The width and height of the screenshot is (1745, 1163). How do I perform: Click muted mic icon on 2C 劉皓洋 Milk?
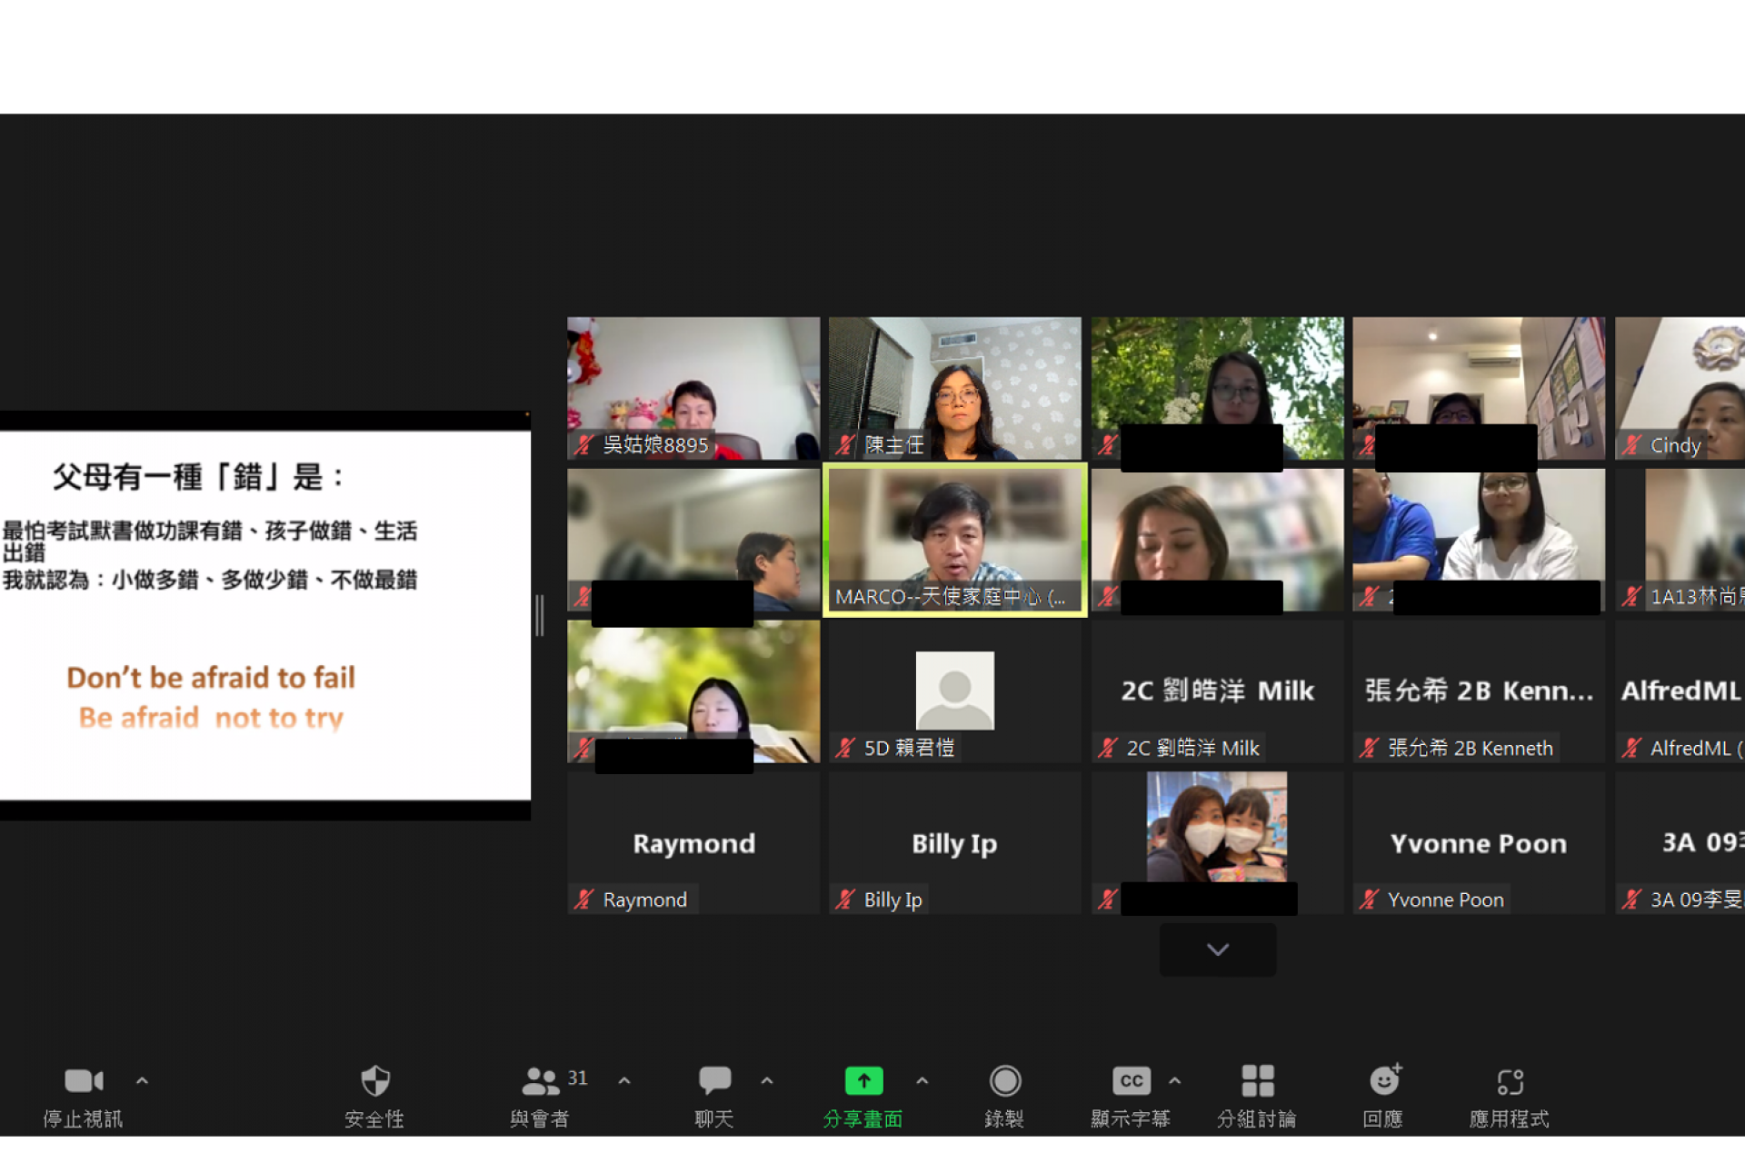pyautogui.click(x=1108, y=748)
